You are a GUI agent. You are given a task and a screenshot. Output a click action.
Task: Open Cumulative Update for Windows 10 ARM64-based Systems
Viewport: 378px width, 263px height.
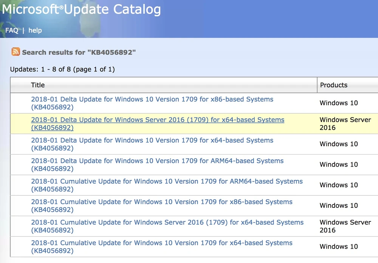[x=167, y=181]
